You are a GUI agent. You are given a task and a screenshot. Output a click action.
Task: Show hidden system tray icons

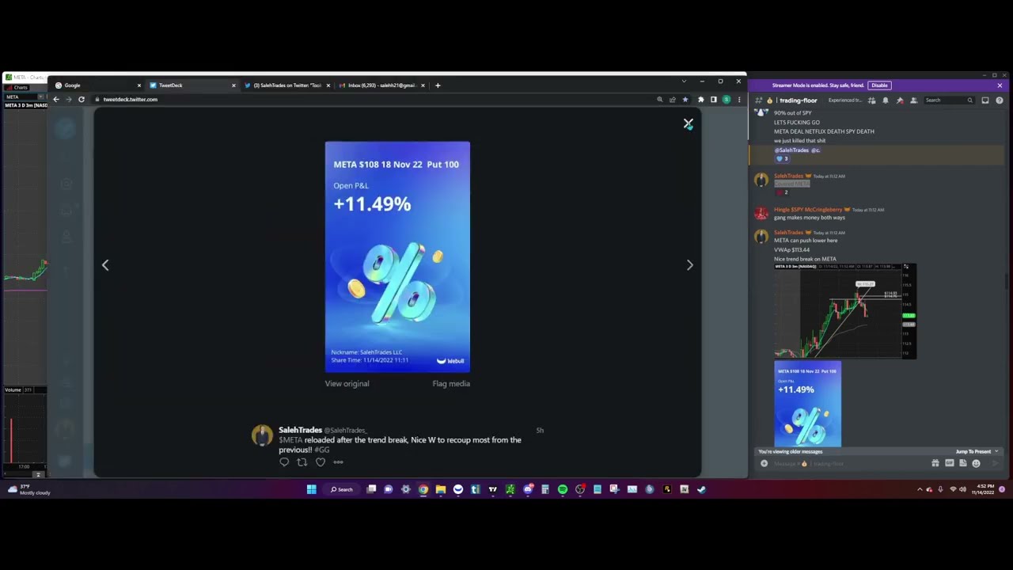pyautogui.click(x=920, y=490)
